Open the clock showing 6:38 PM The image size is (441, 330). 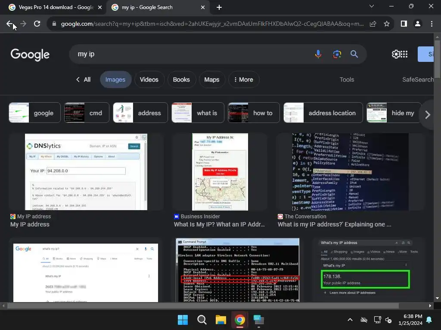tap(410, 320)
